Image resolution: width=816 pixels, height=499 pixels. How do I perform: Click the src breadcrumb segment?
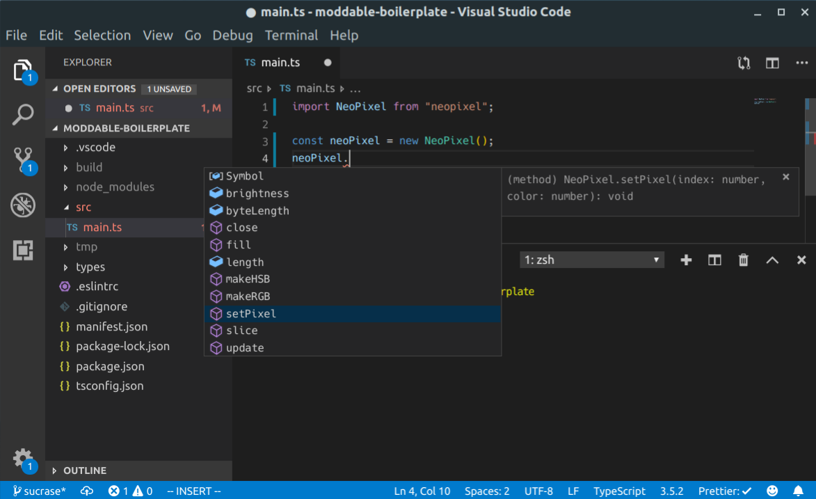(x=254, y=88)
